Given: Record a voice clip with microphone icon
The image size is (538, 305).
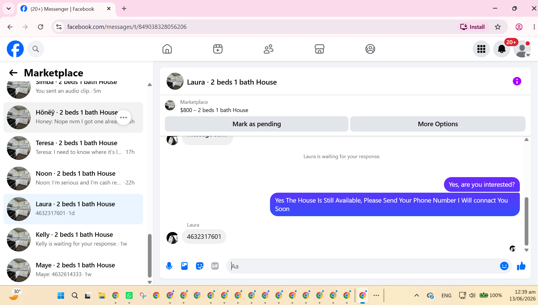Looking at the screenshot, I should 169,266.
